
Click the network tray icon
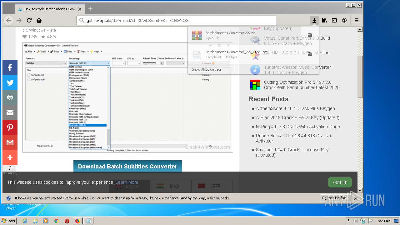click(x=363, y=221)
